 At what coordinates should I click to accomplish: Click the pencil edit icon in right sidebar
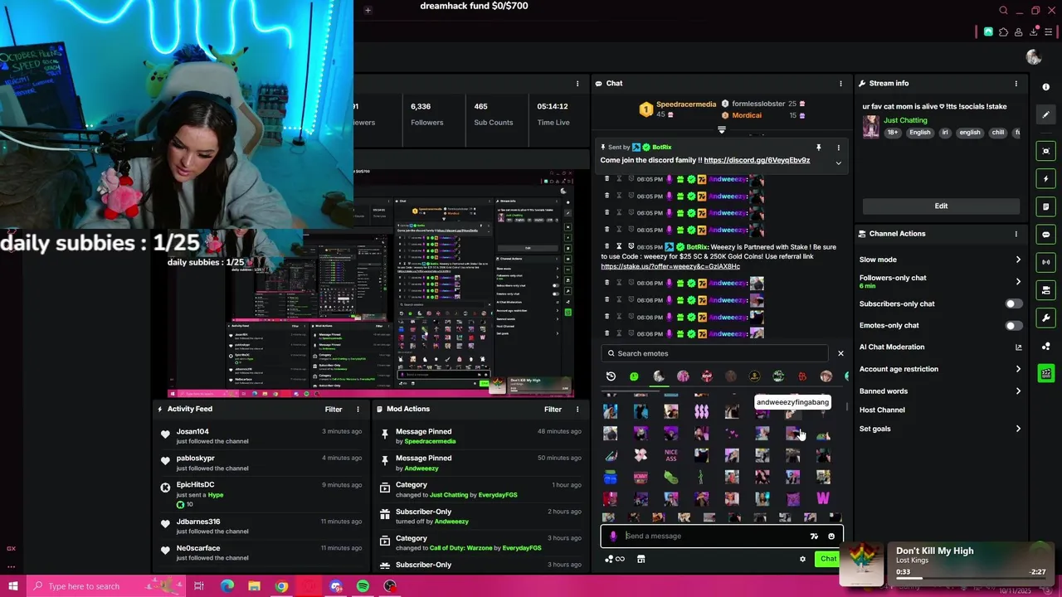tap(1046, 115)
